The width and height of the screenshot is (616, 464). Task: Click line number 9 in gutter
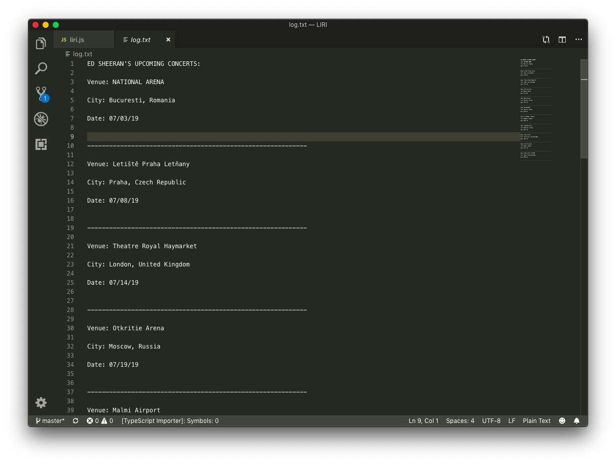tap(72, 137)
